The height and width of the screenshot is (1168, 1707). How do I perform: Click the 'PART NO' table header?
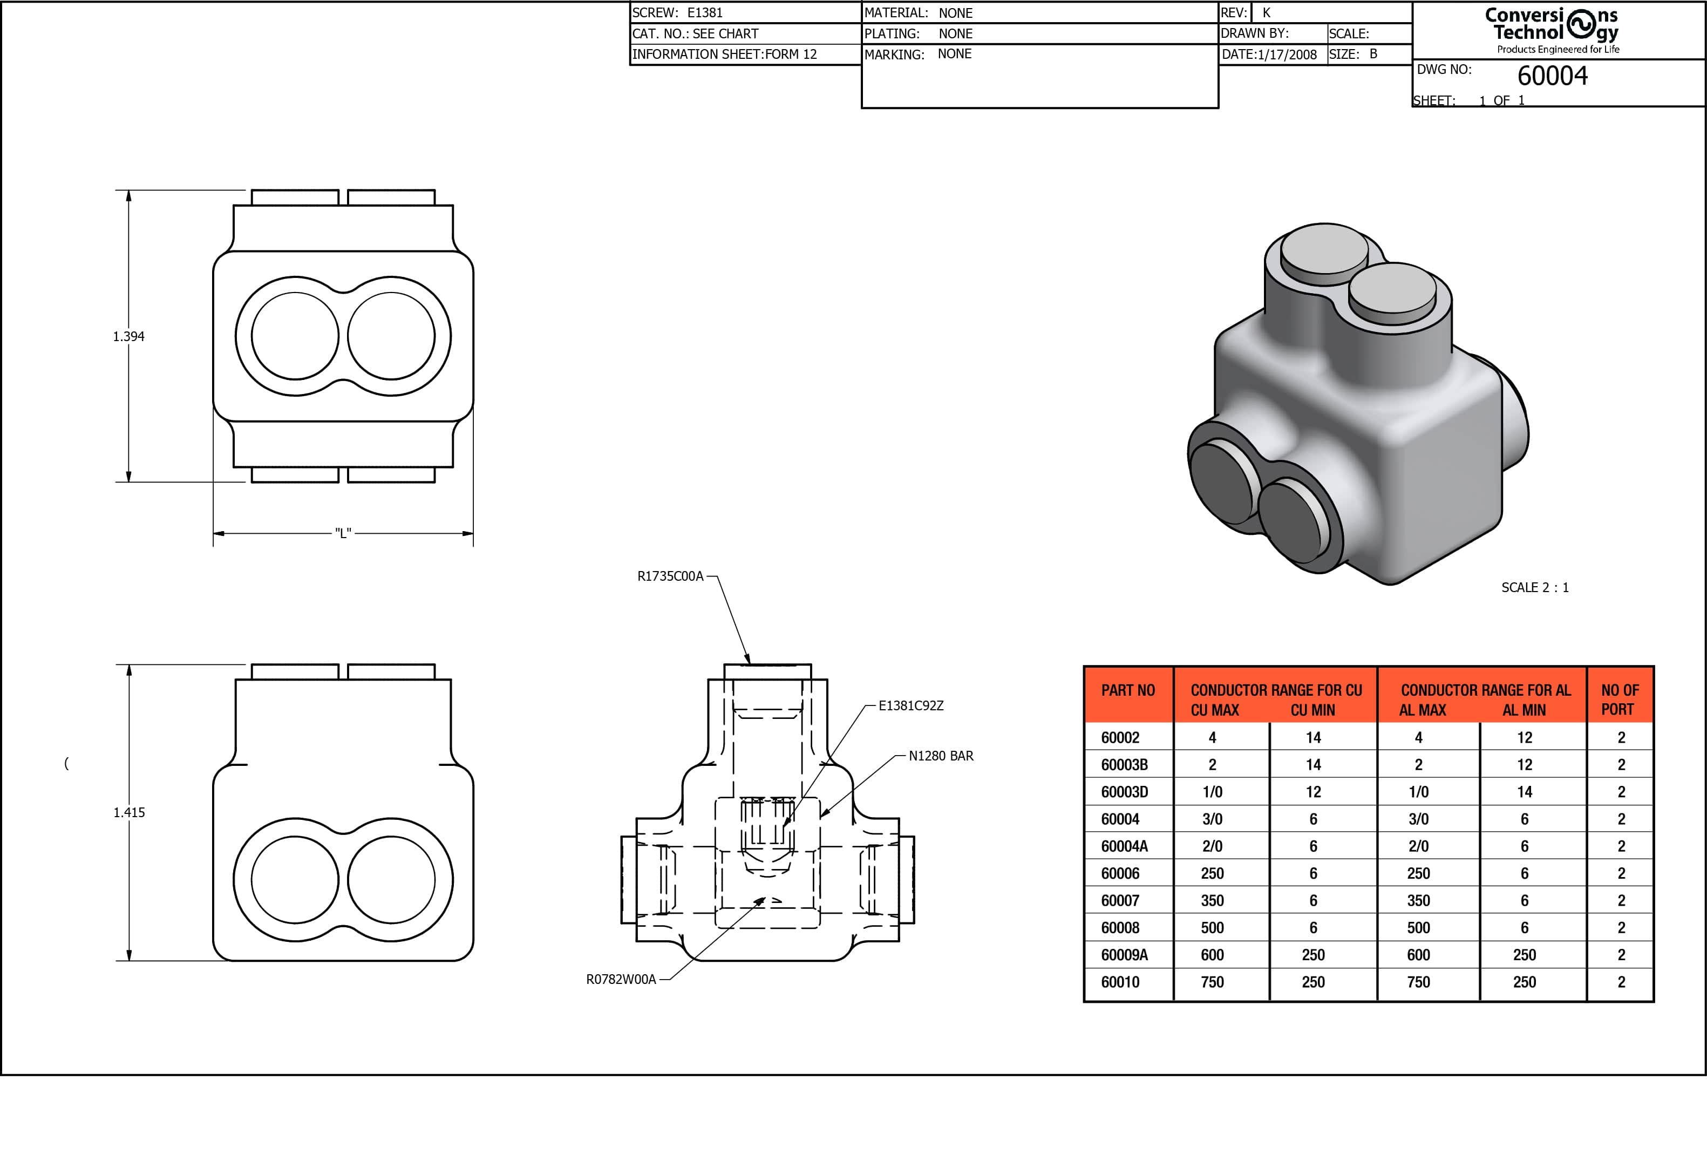tap(1128, 690)
